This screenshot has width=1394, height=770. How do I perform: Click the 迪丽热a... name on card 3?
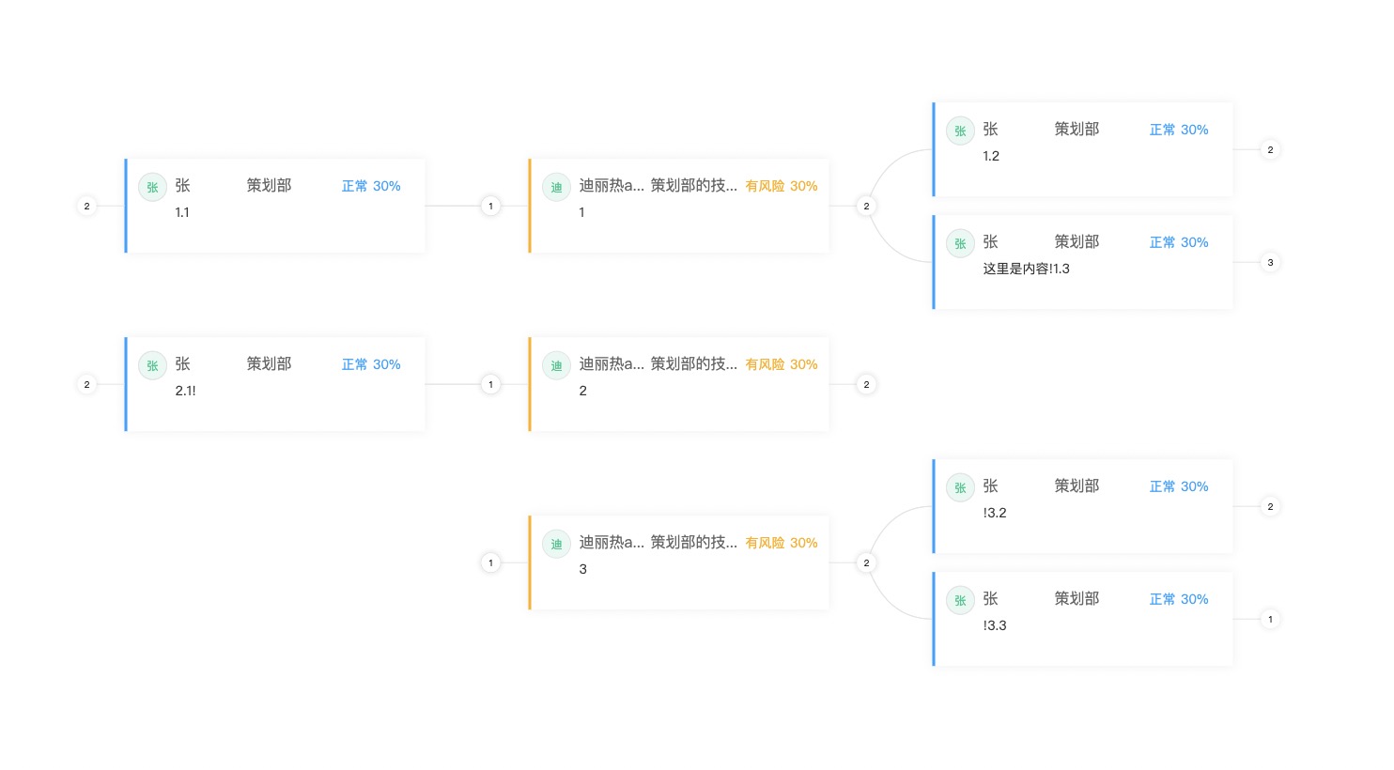[x=612, y=542]
